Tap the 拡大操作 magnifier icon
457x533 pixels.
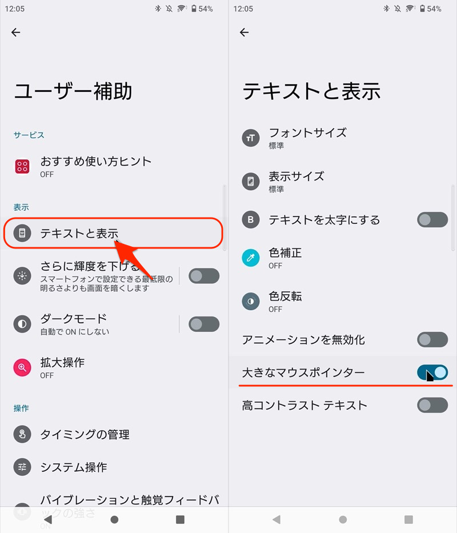[x=22, y=368]
